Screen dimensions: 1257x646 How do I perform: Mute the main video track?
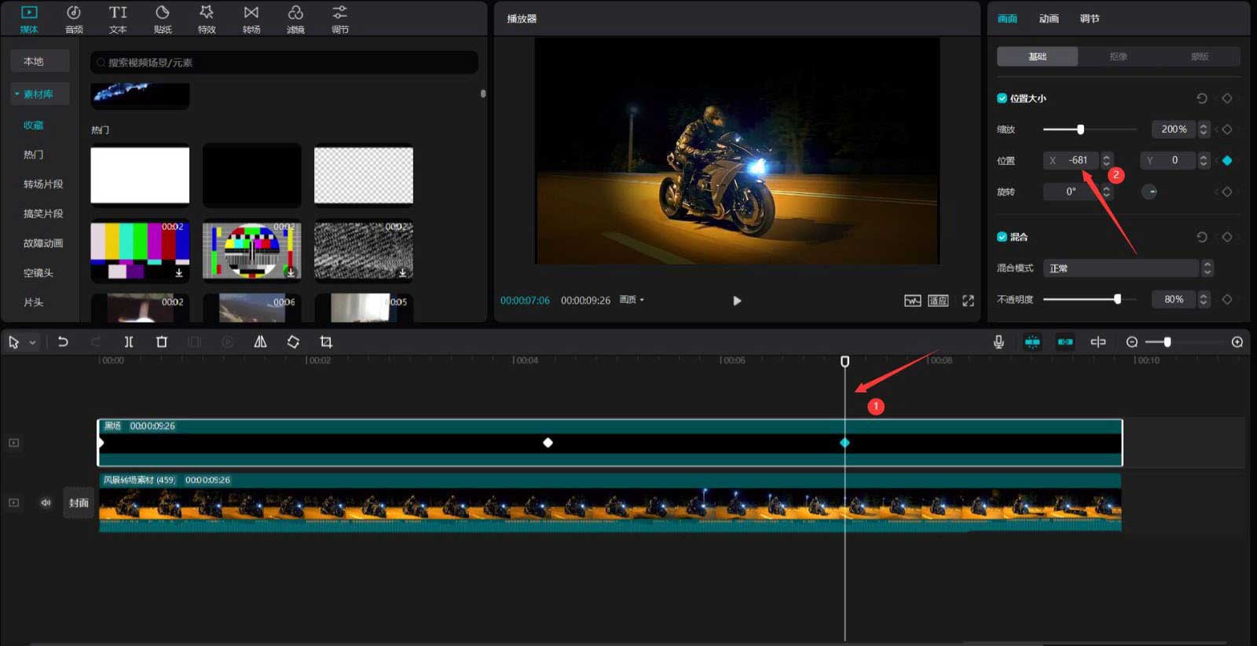[x=46, y=502]
